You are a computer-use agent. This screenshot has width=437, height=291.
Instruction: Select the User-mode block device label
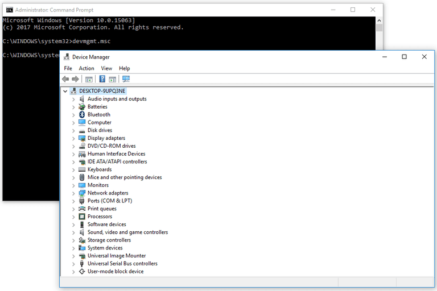point(116,271)
